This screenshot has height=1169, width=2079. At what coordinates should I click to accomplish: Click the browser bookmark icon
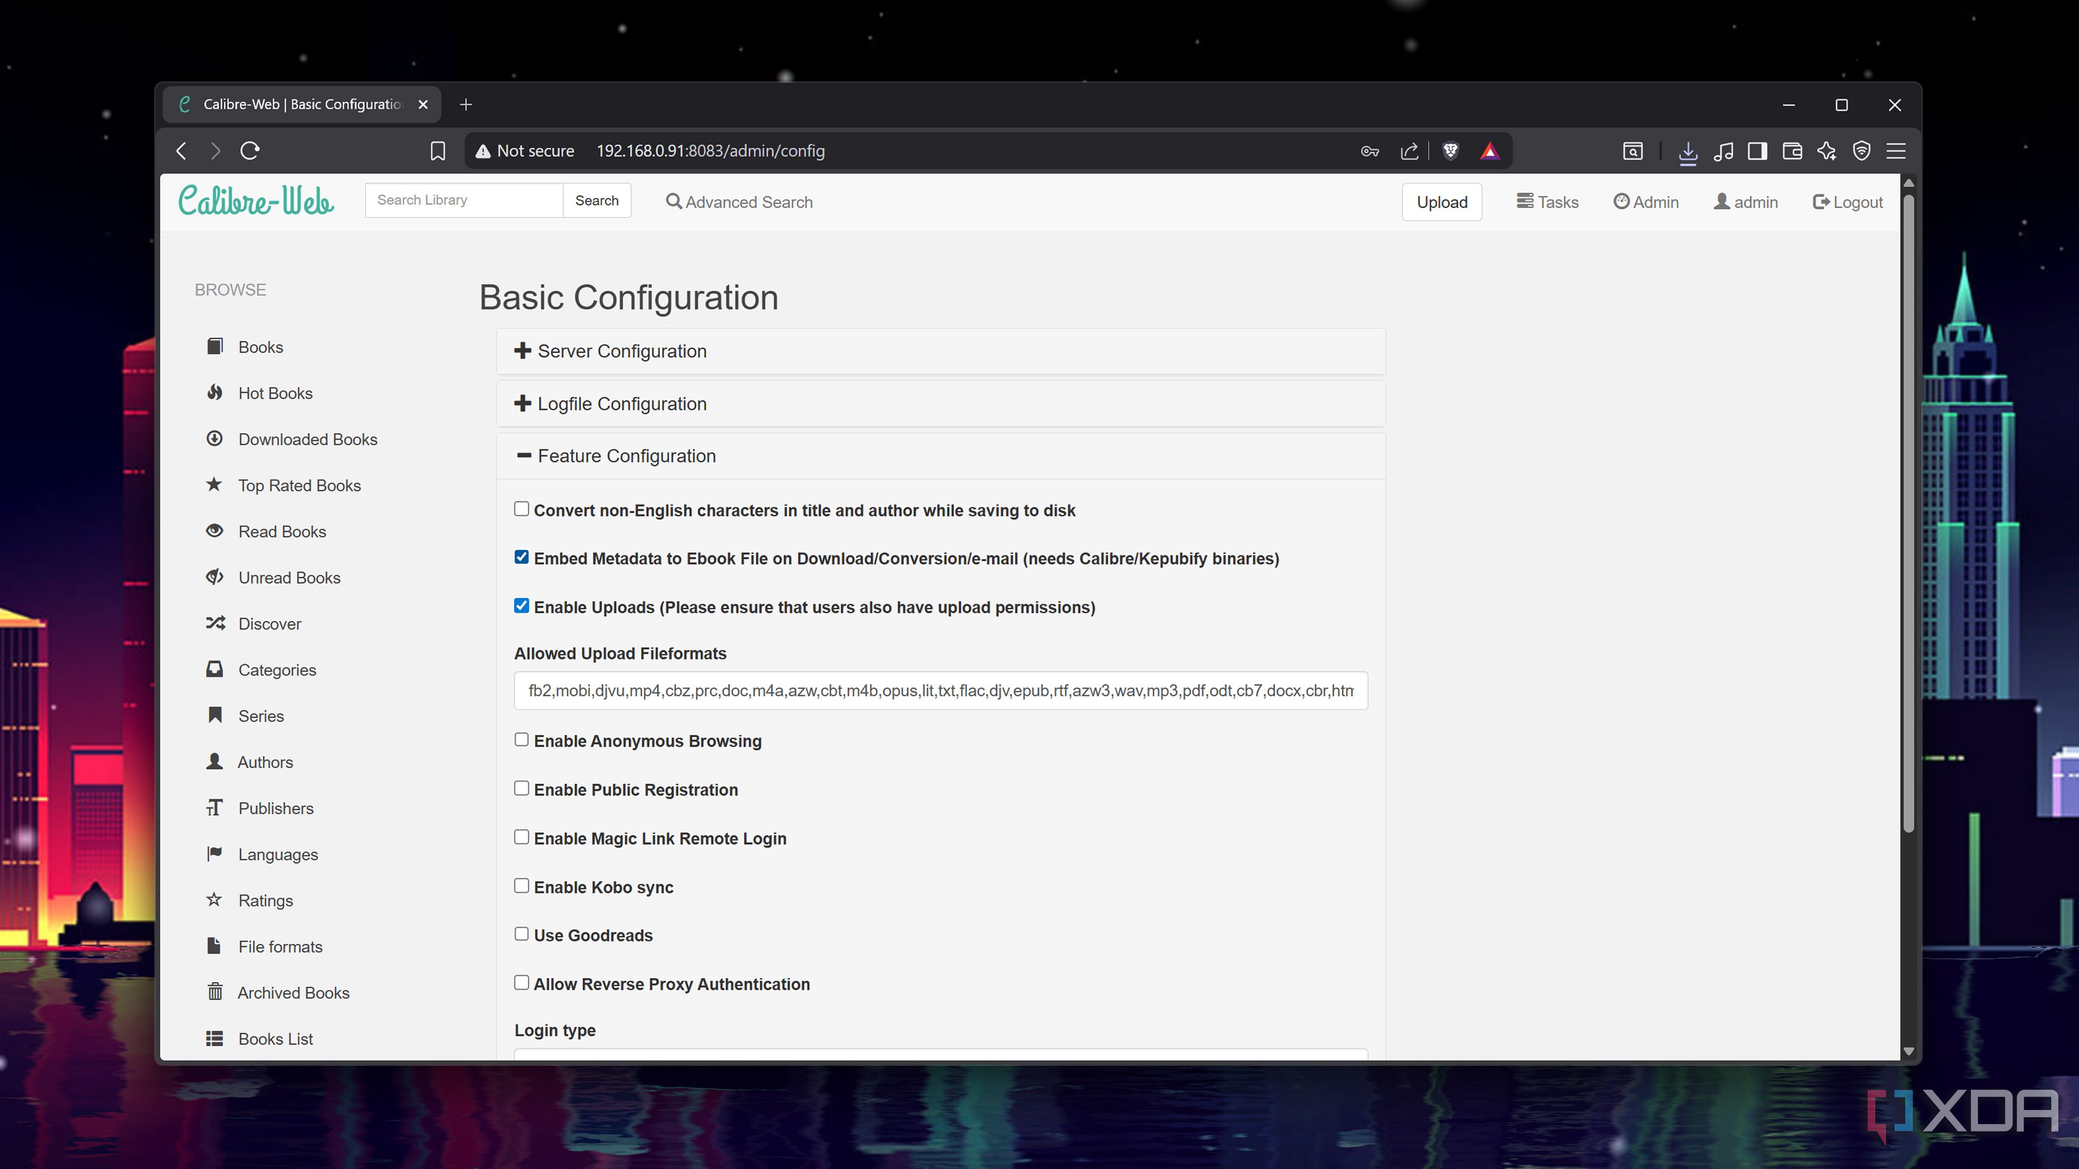pyautogui.click(x=437, y=151)
